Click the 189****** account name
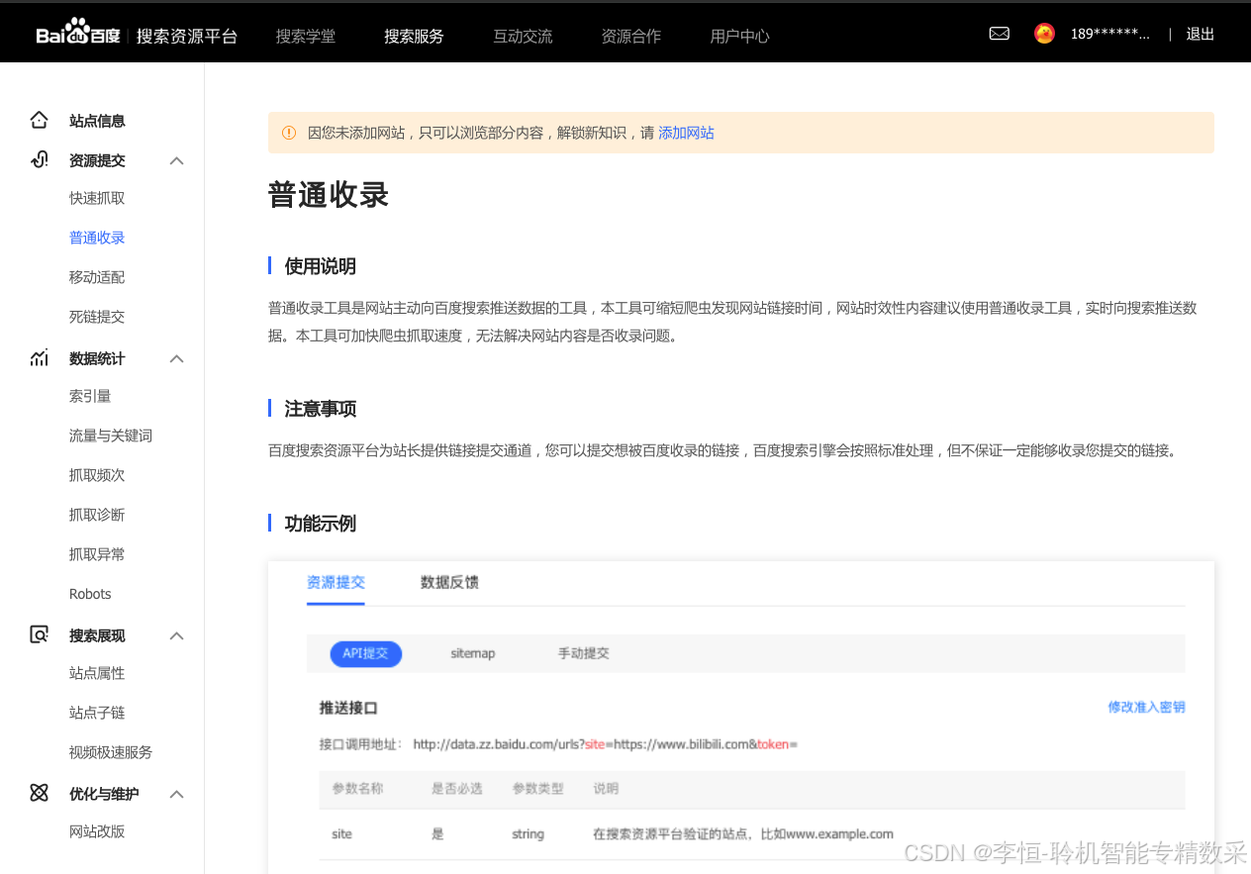Image resolution: width=1251 pixels, height=874 pixels. (x=1110, y=34)
